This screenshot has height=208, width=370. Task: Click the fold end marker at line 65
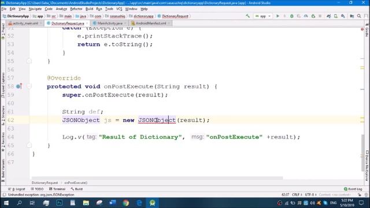point(29,145)
